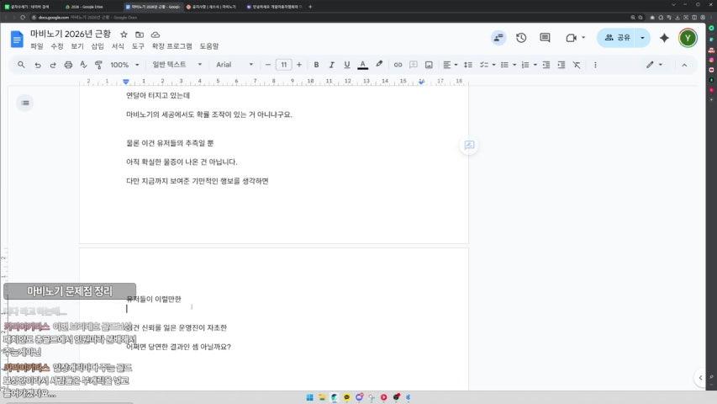The width and height of the screenshot is (717, 404).
Task: Open version history clock icon
Action: tap(521, 38)
